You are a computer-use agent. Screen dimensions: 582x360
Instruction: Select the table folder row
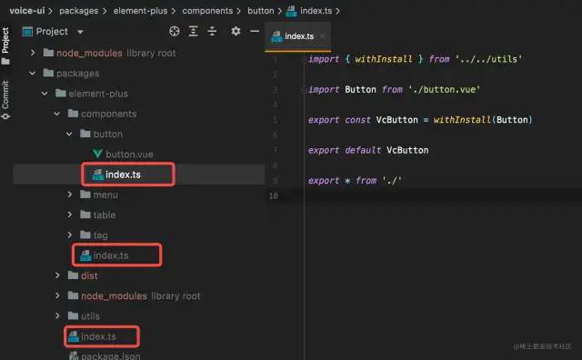click(x=139, y=215)
